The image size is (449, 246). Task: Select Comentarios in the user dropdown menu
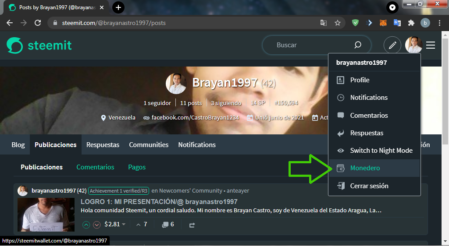[374, 116]
